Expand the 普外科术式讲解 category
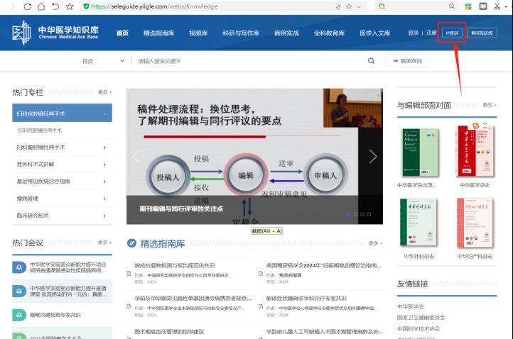The height and width of the screenshot is (339, 513). [x=104, y=165]
